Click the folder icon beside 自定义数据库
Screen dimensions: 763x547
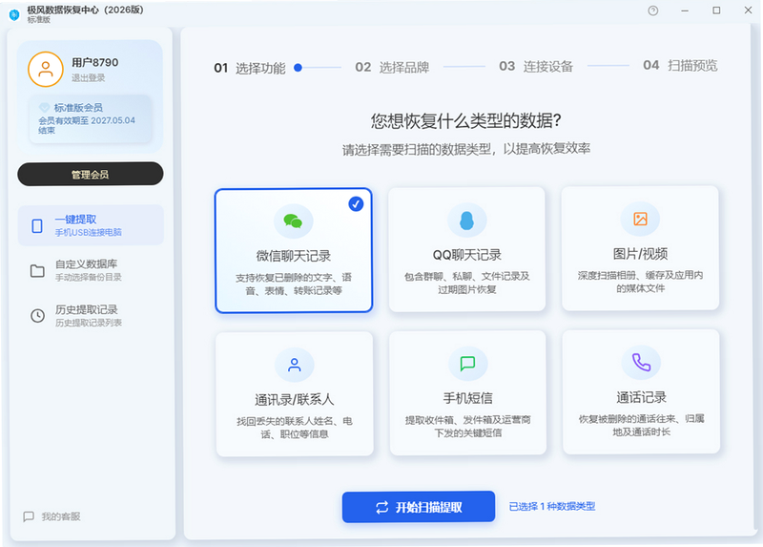pos(37,271)
